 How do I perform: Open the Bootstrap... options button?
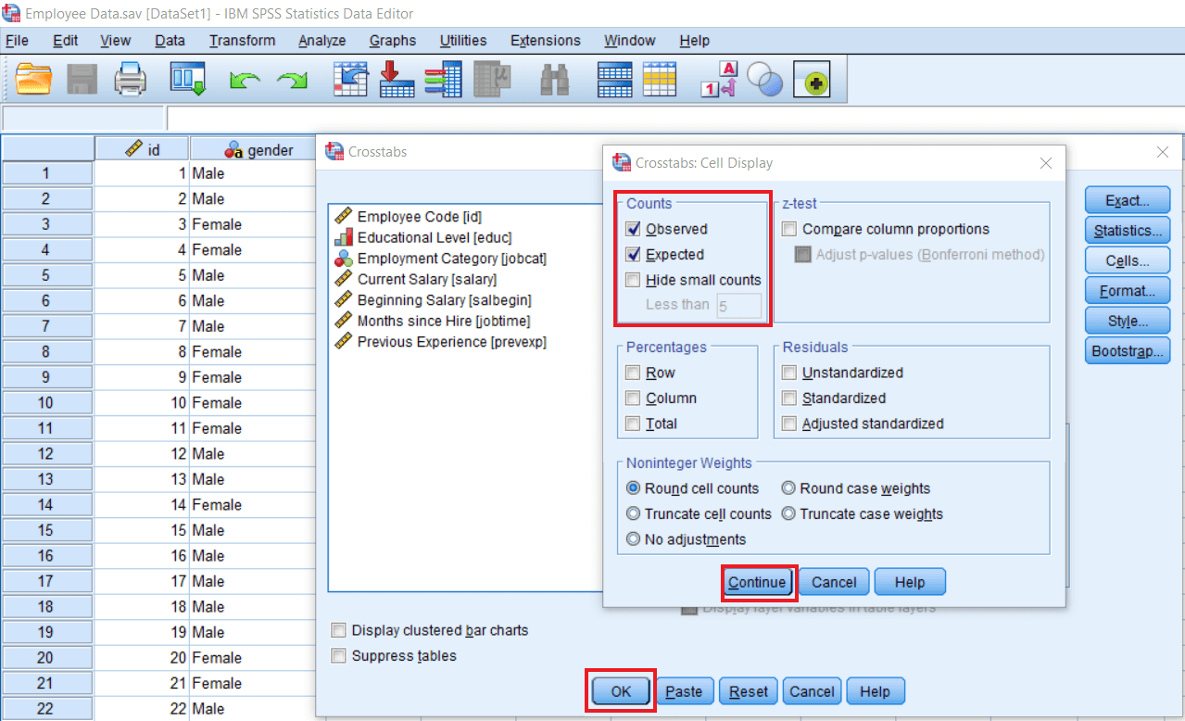click(x=1128, y=351)
